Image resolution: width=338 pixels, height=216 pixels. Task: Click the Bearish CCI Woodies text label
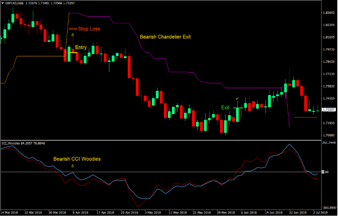[77, 159]
